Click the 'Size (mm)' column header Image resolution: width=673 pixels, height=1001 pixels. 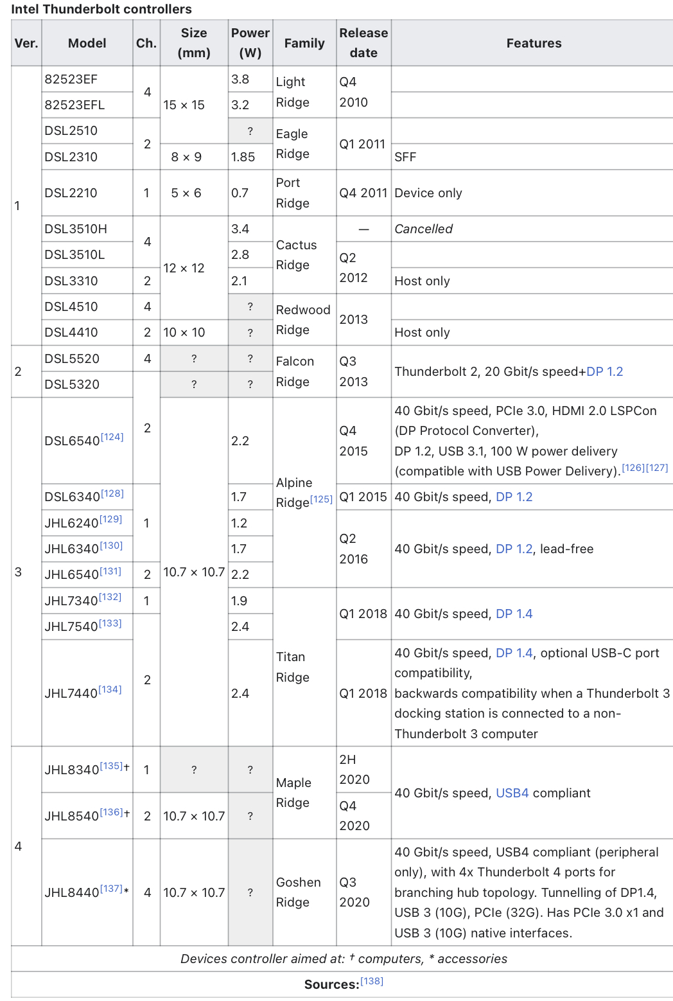point(194,43)
